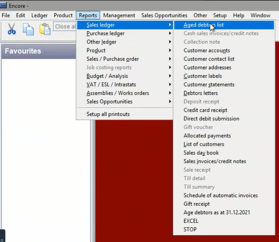Select Setup all printouts
279x242 pixels.
click(x=125, y=114)
